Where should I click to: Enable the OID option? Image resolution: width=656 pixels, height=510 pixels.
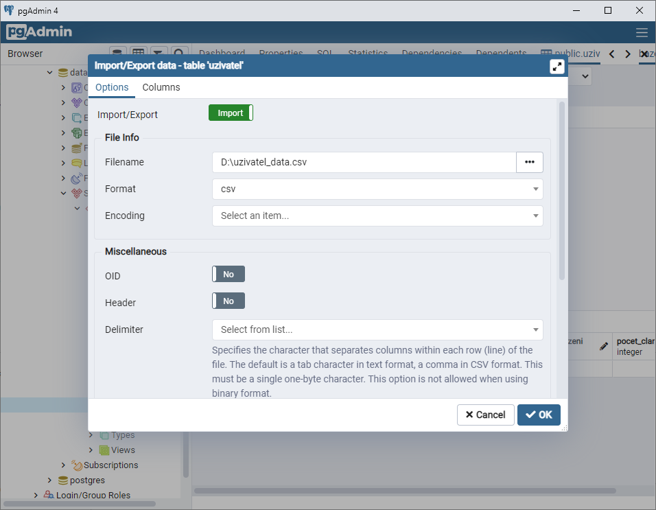228,273
